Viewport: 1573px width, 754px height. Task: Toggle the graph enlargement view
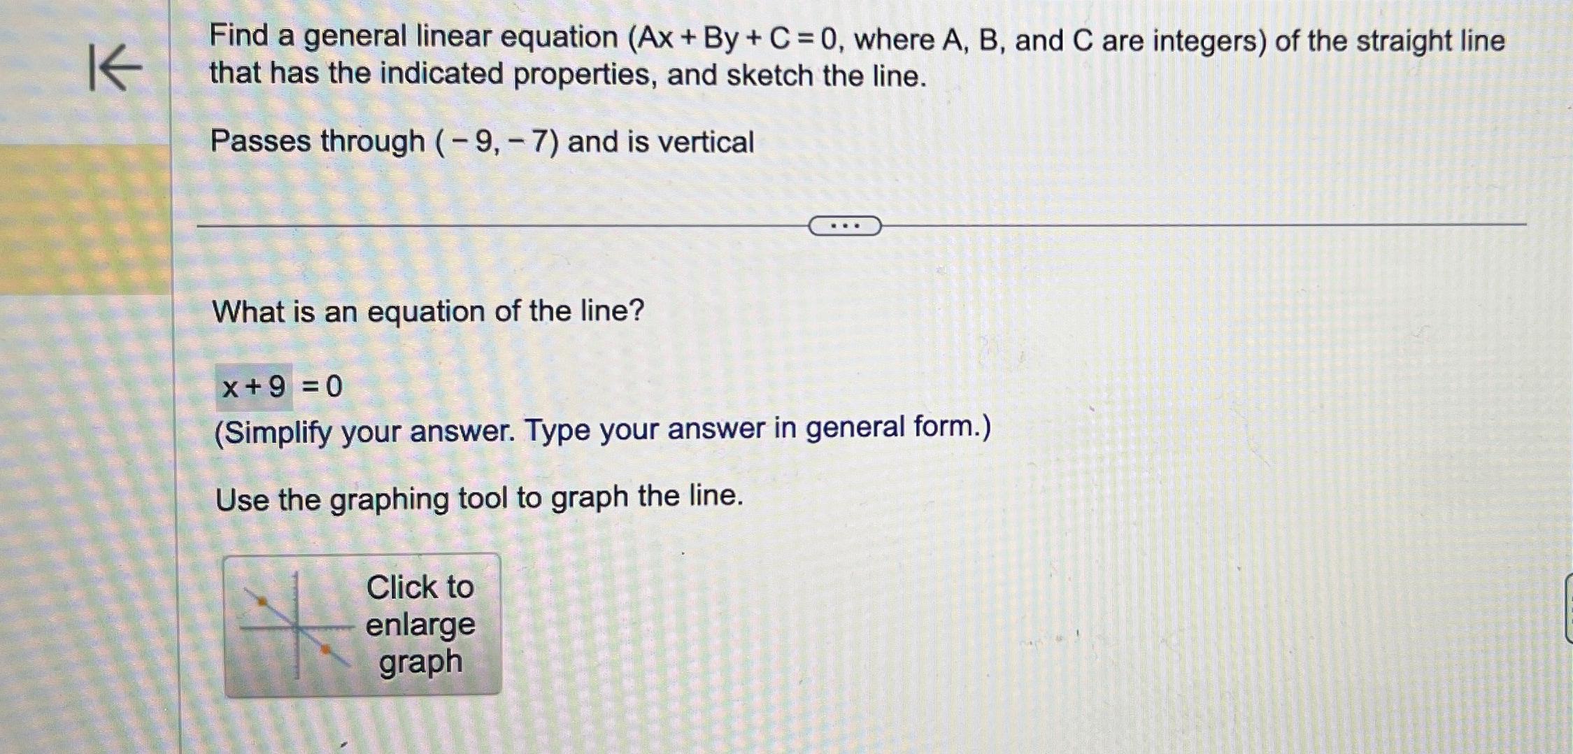363,626
